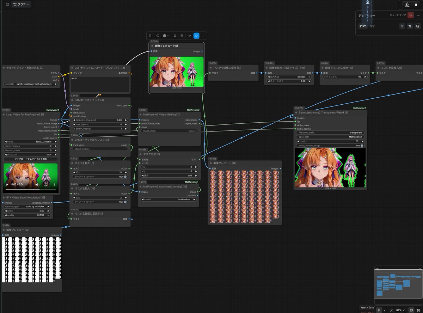Click アップロードするファイルを選択 button

[31, 159]
